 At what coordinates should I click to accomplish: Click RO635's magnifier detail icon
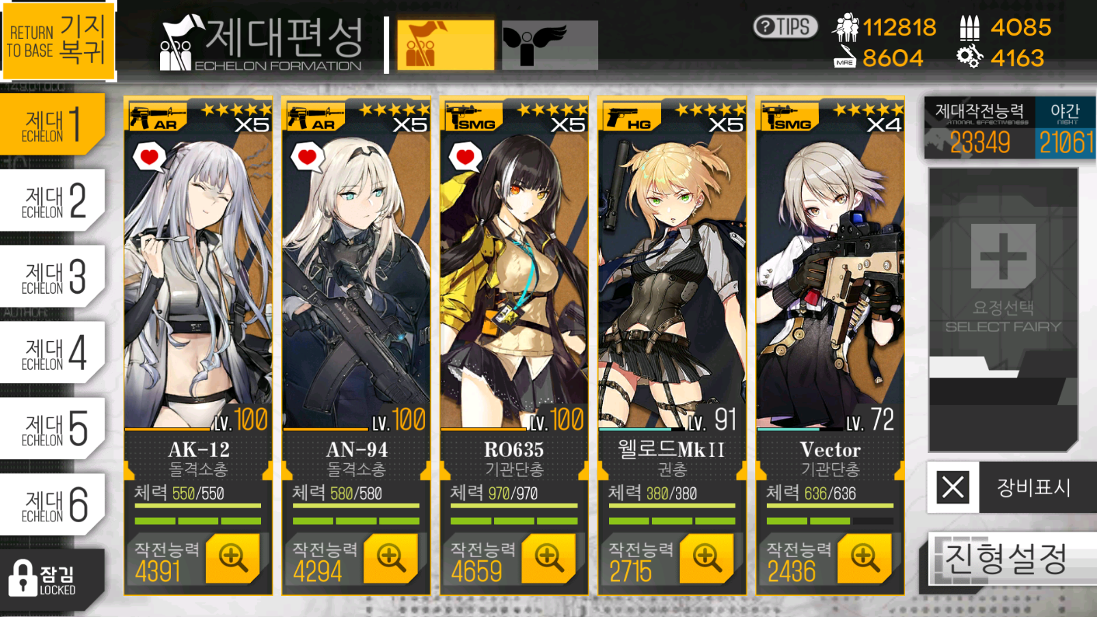pos(548,558)
